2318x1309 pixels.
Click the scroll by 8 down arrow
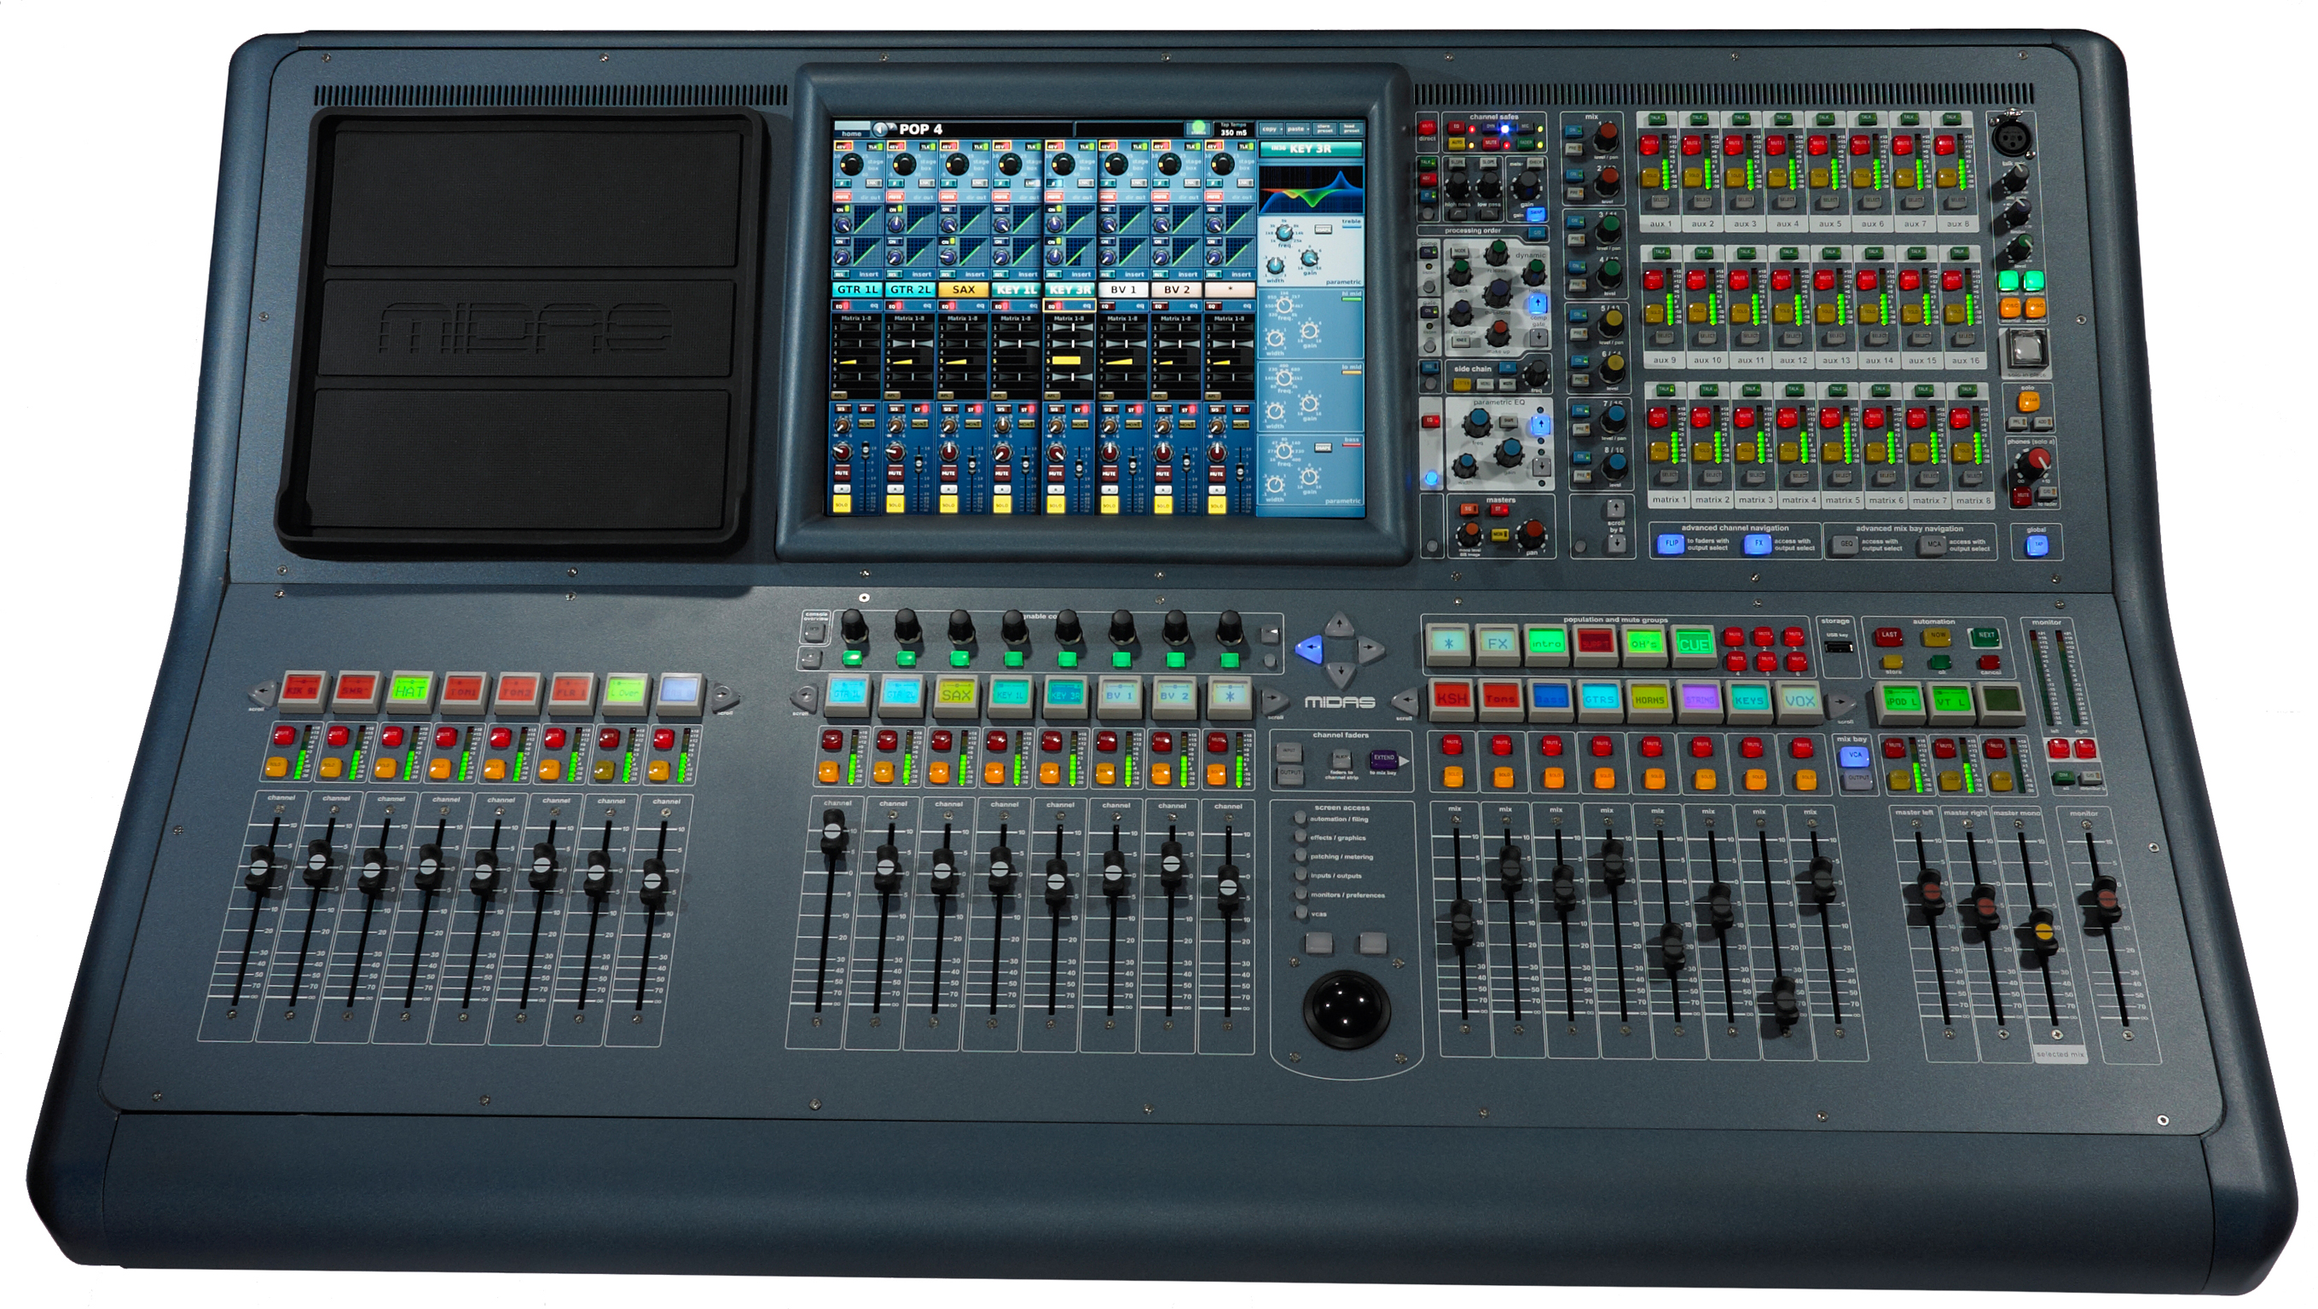click(x=1617, y=542)
